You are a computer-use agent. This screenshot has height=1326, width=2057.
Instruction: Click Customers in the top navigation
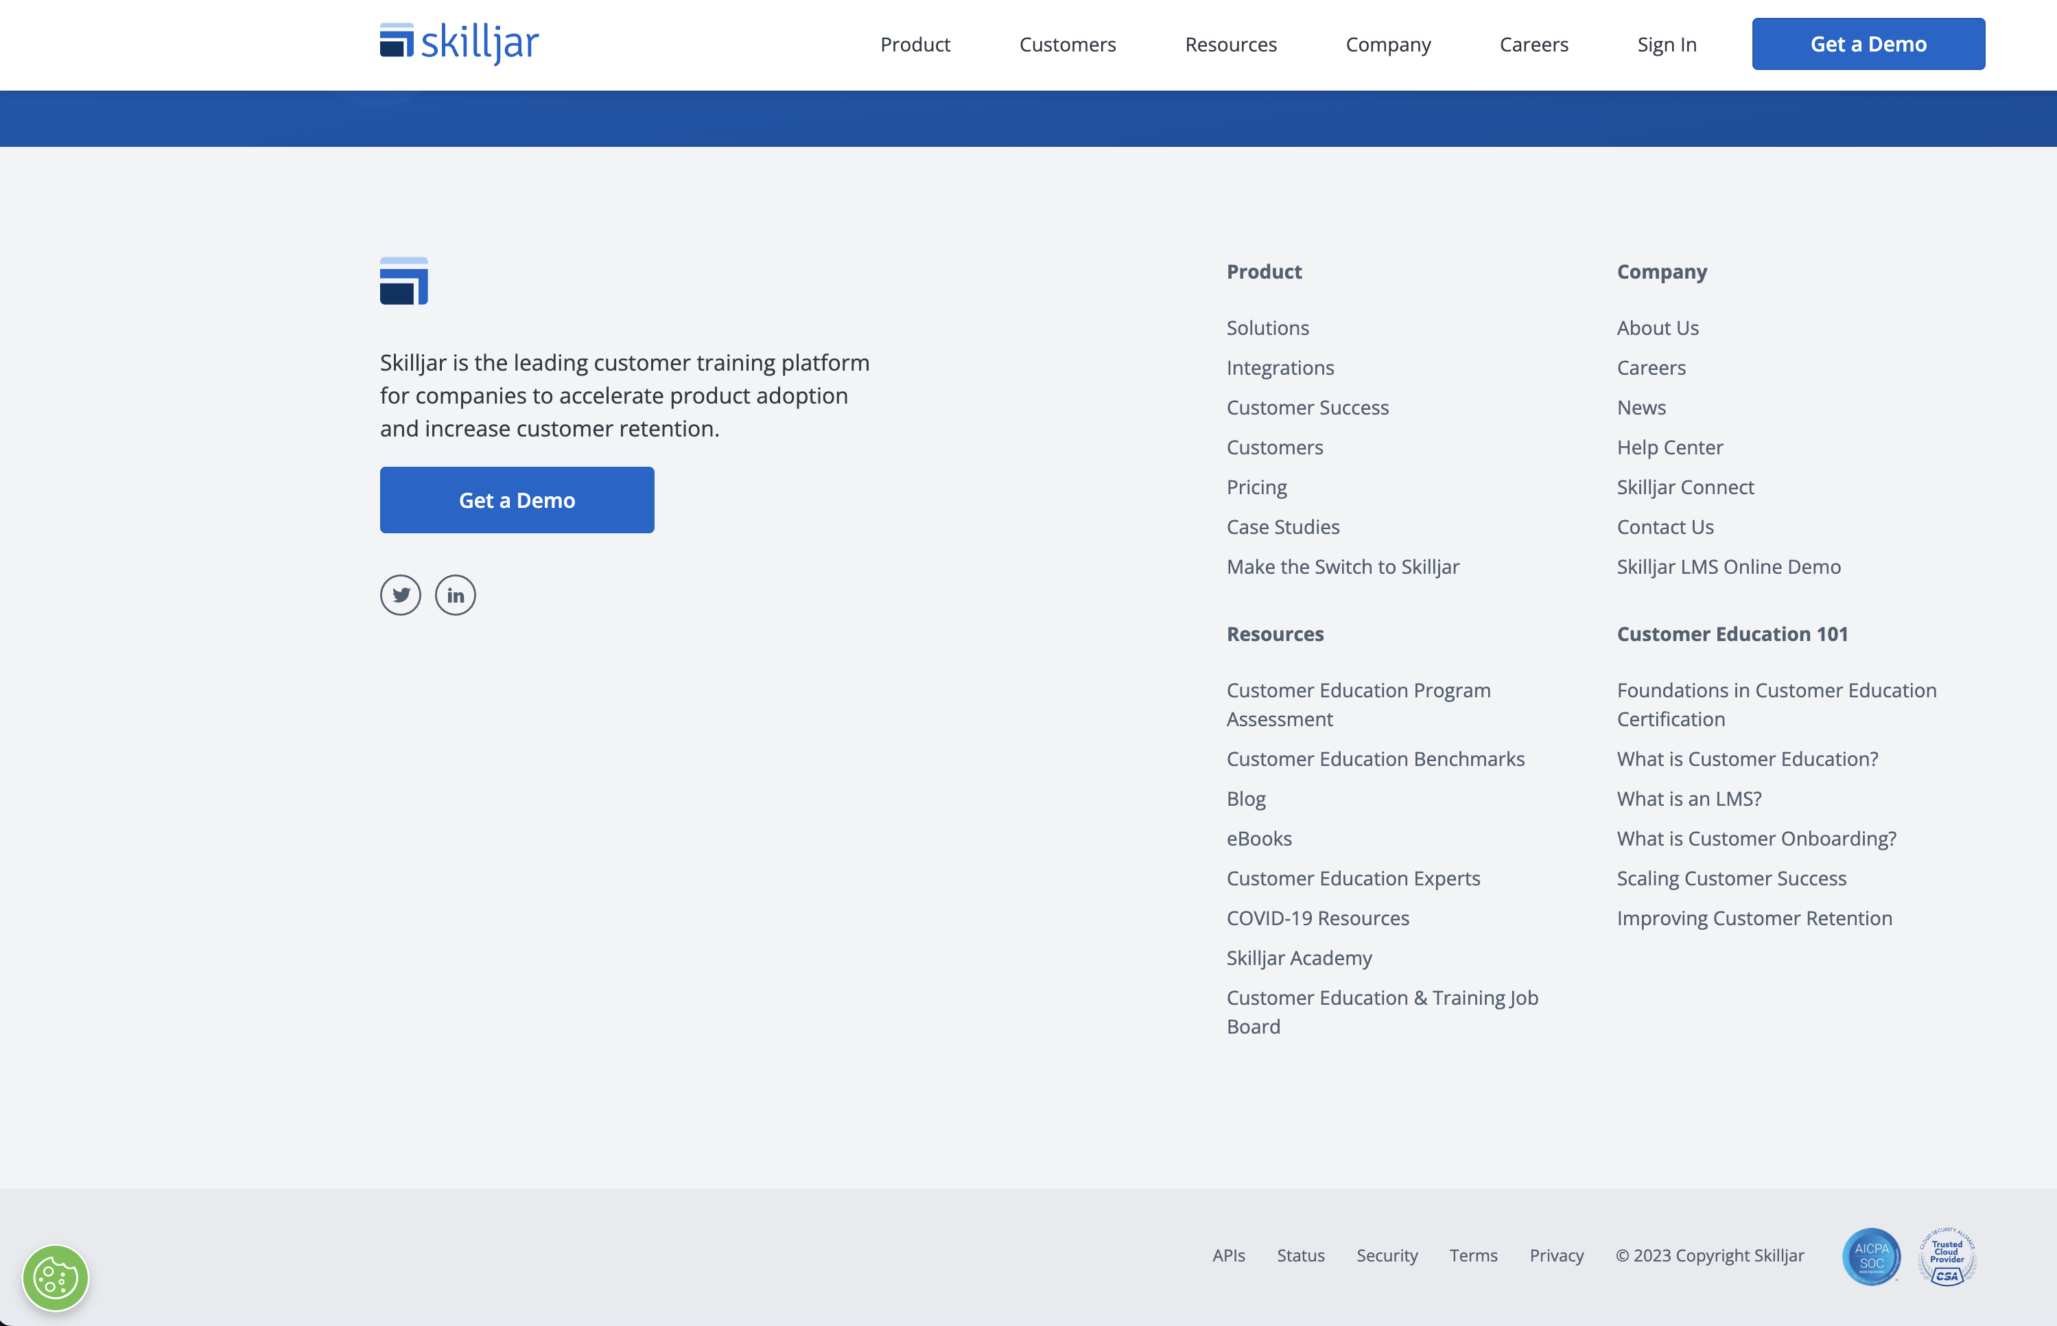pos(1067,44)
